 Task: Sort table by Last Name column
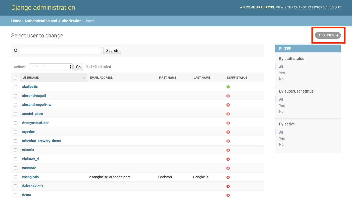(202, 78)
